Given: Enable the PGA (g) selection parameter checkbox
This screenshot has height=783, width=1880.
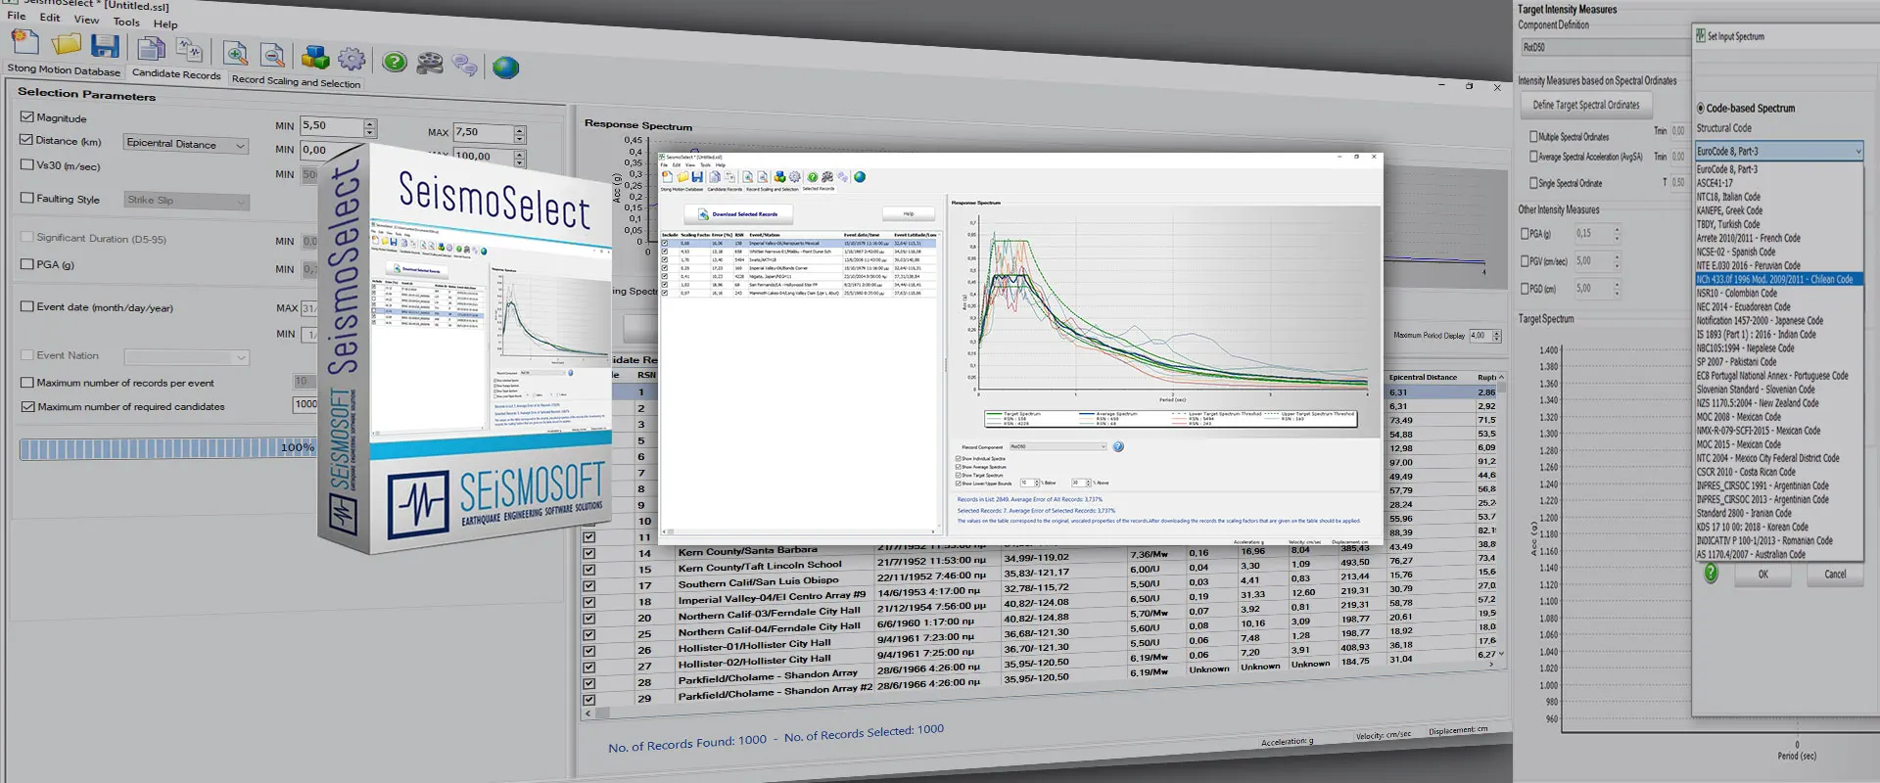Looking at the screenshot, I should tap(27, 263).
